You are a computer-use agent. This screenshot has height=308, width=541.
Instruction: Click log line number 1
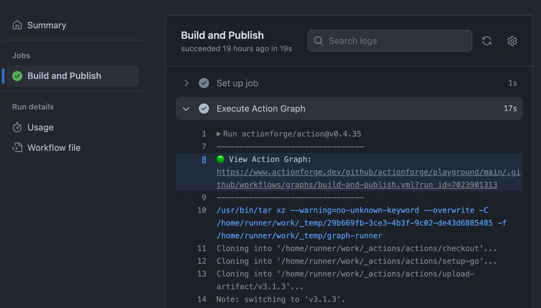click(x=204, y=134)
